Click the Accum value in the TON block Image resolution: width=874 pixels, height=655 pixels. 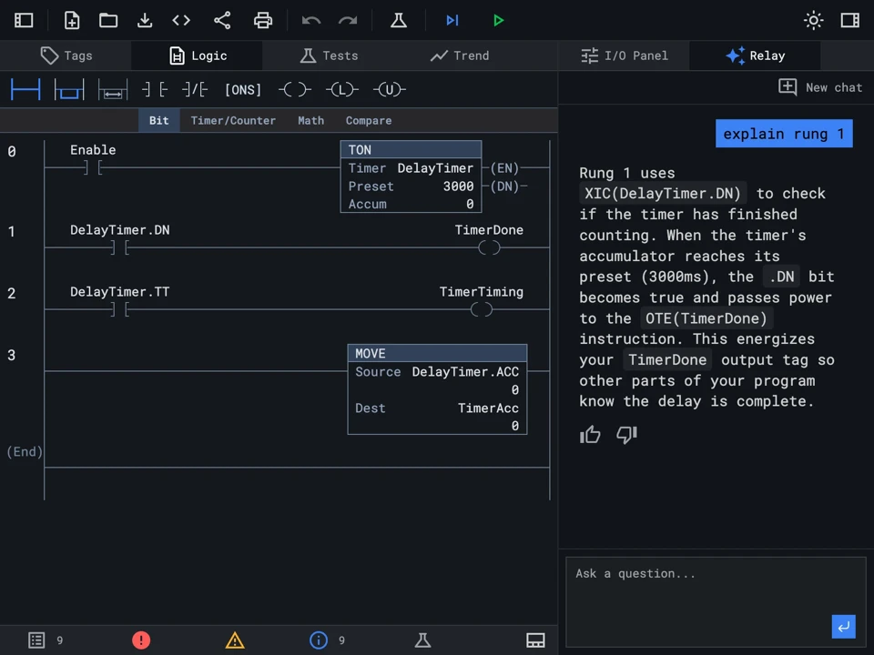point(470,205)
